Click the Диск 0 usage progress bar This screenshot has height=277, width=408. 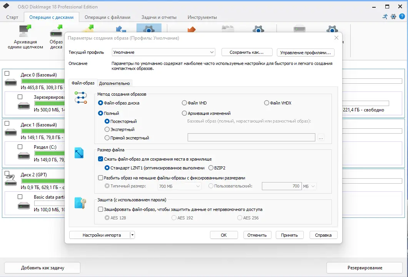tap(43, 81)
